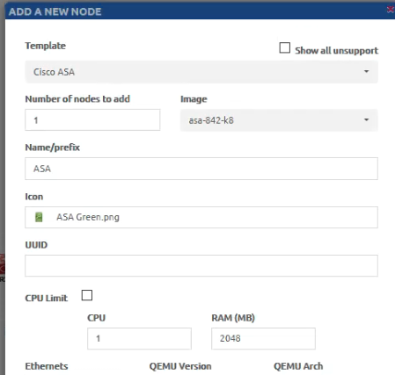Click the CPU count field
The height and width of the screenshot is (375, 395).
tap(139, 338)
